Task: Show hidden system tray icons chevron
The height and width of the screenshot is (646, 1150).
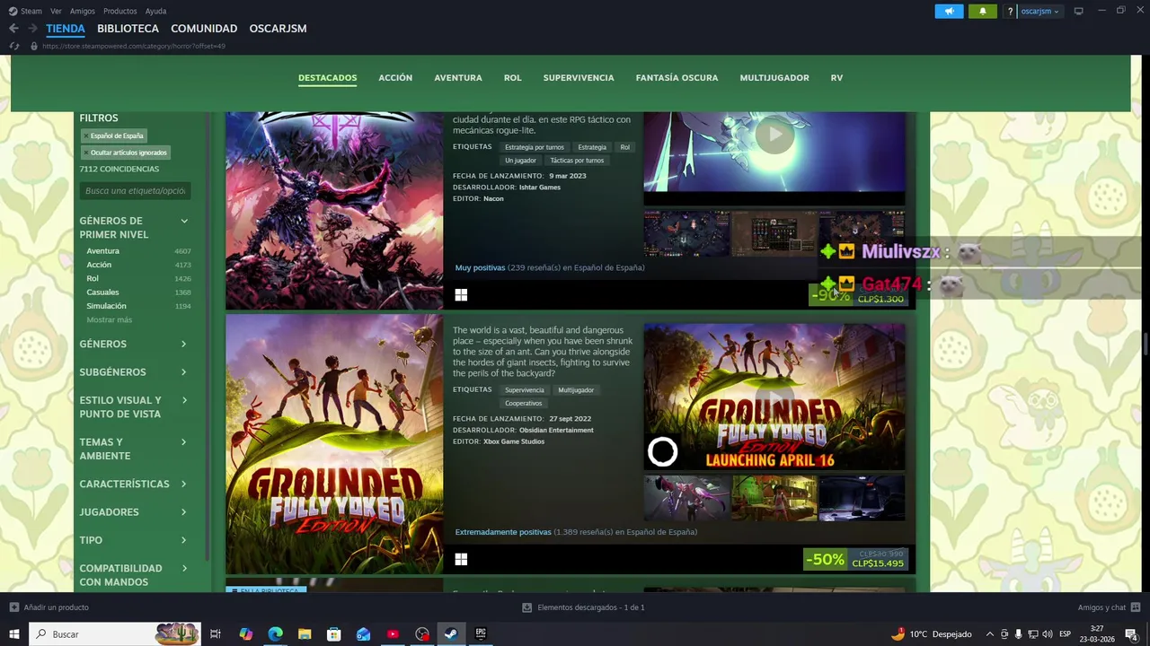Action: (990, 634)
